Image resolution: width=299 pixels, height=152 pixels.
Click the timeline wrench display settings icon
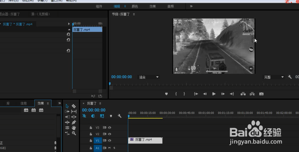[x=120, y=116]
